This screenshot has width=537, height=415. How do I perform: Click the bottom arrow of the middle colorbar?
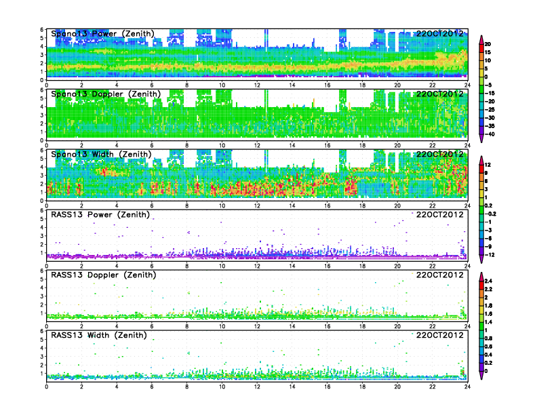(x=481, y=260)
